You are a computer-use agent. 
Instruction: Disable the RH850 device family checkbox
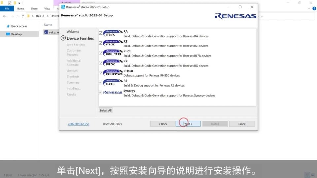(101, 73)
